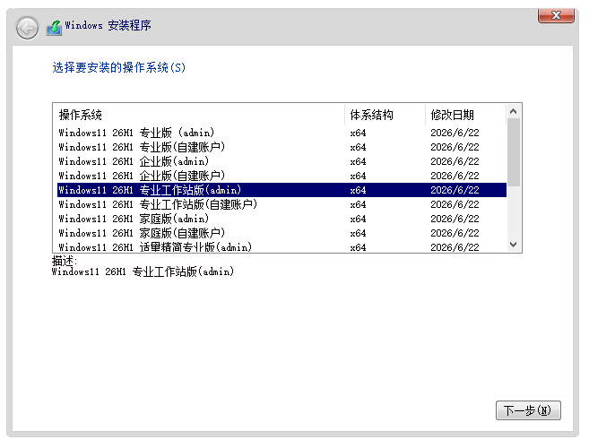Click the 下一步(N) button

[528, 410]
